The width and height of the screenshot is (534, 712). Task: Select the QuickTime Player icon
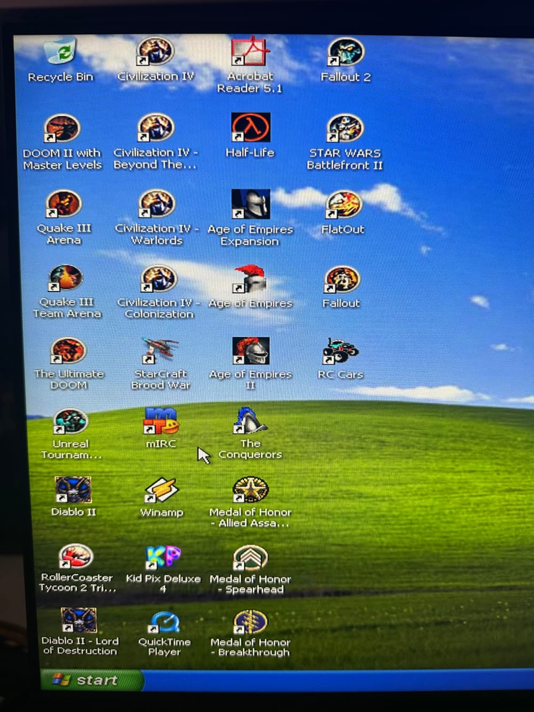[164, 623]
